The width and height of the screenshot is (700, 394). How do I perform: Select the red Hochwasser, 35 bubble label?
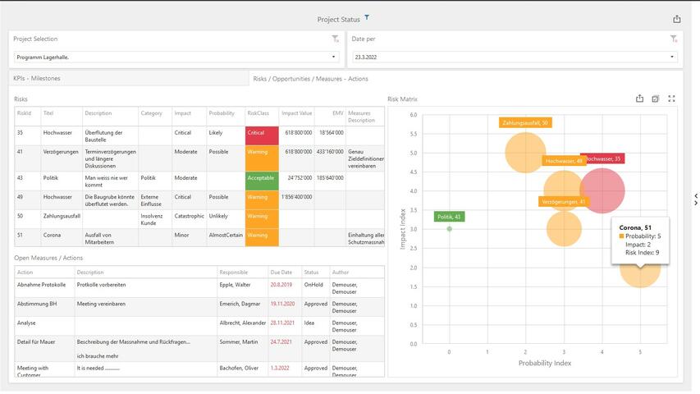pos(602,158)
